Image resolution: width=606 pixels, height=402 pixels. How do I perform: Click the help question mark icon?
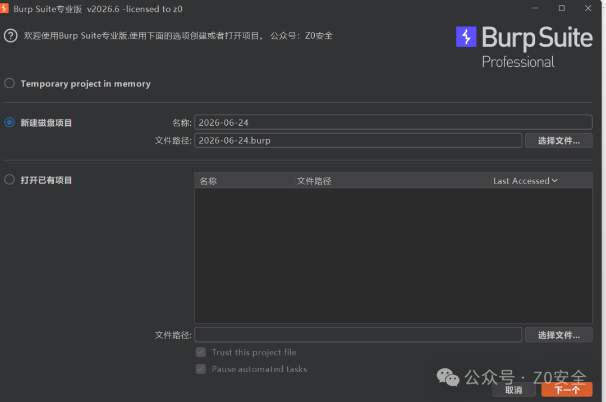(11, 36)
